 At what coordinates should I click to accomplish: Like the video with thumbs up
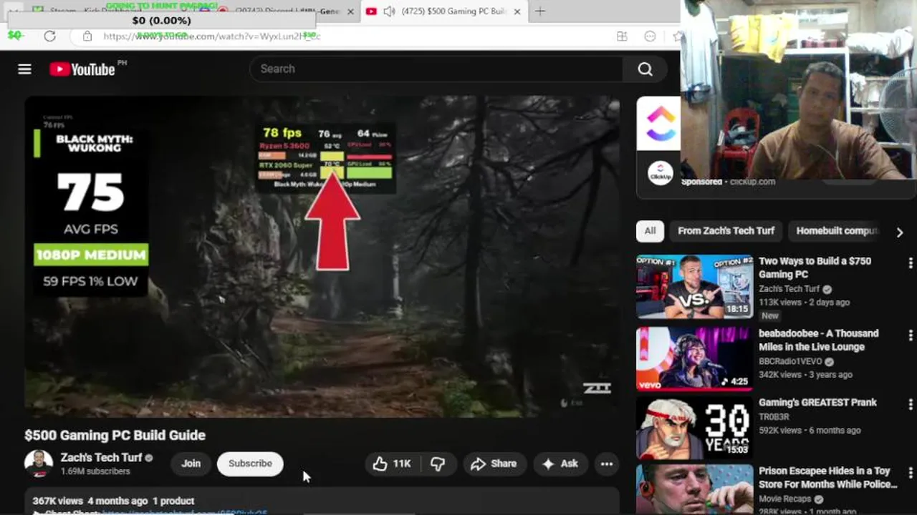pos(392,463)
